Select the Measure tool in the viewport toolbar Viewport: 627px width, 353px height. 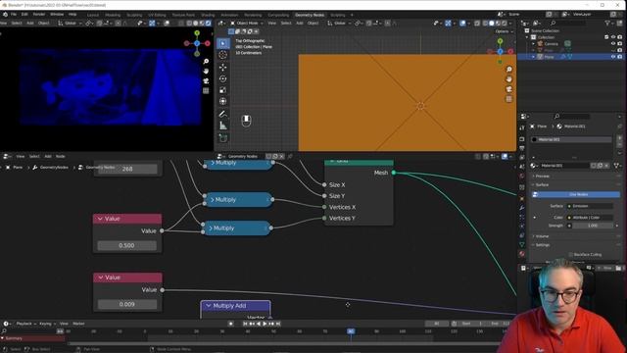point(223,126)
